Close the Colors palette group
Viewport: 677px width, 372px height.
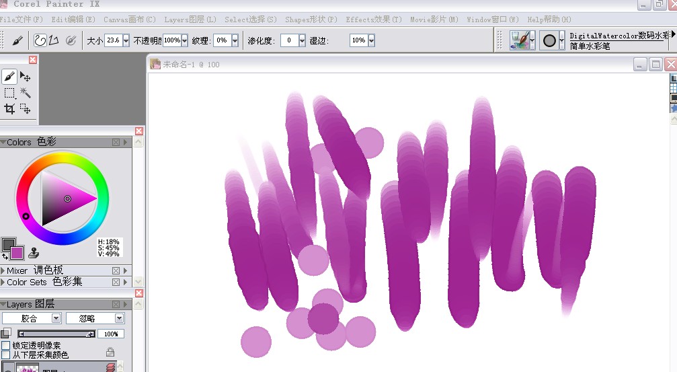[x=139, y=131]
